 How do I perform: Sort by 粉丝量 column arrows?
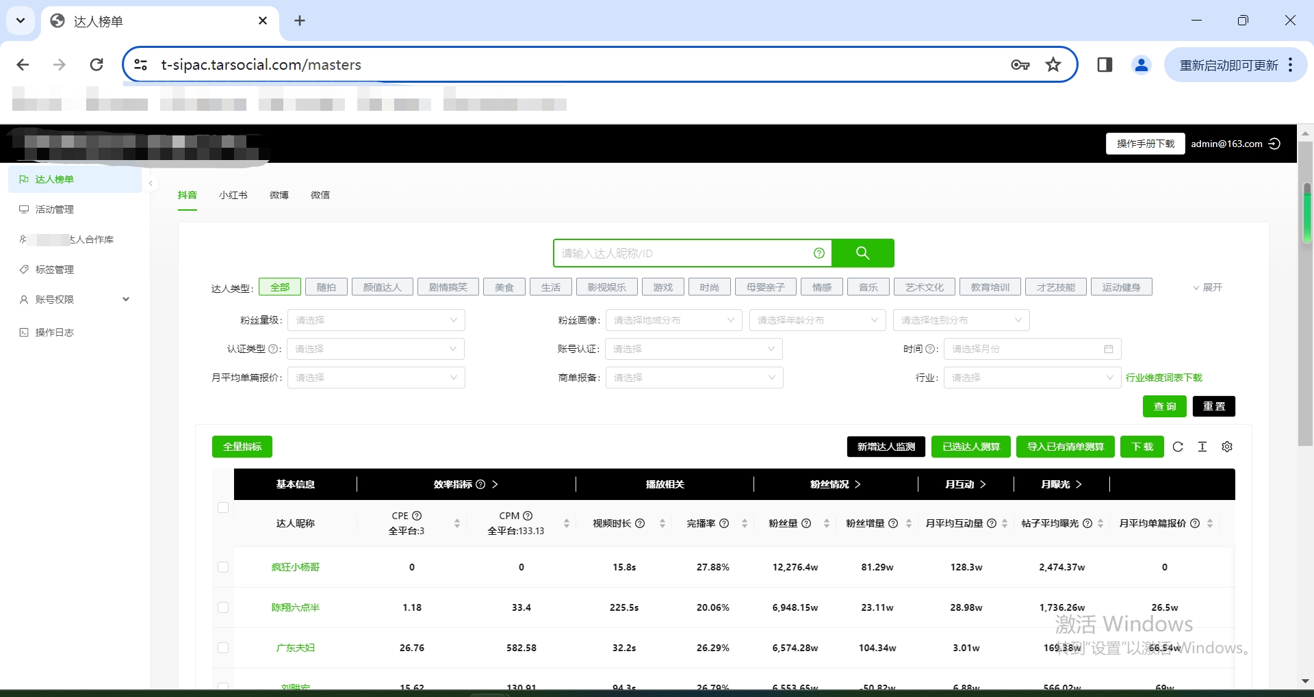827,523
